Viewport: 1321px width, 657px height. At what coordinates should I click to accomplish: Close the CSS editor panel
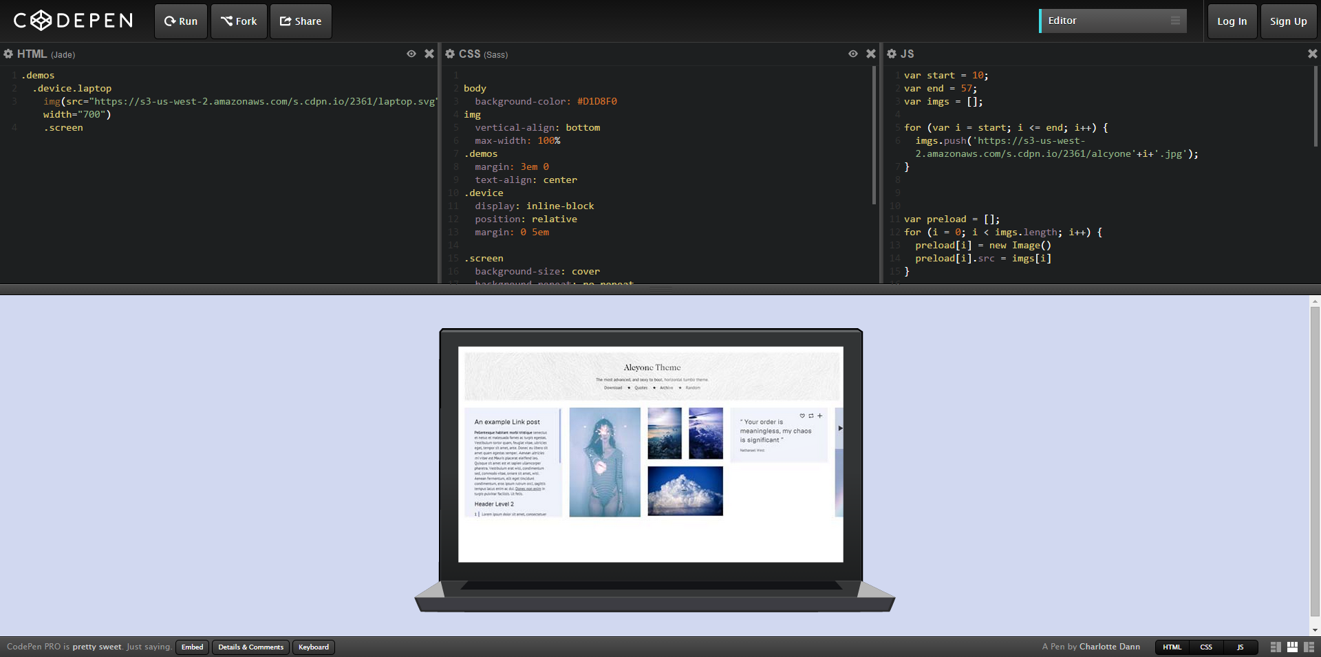pos(871,54)
